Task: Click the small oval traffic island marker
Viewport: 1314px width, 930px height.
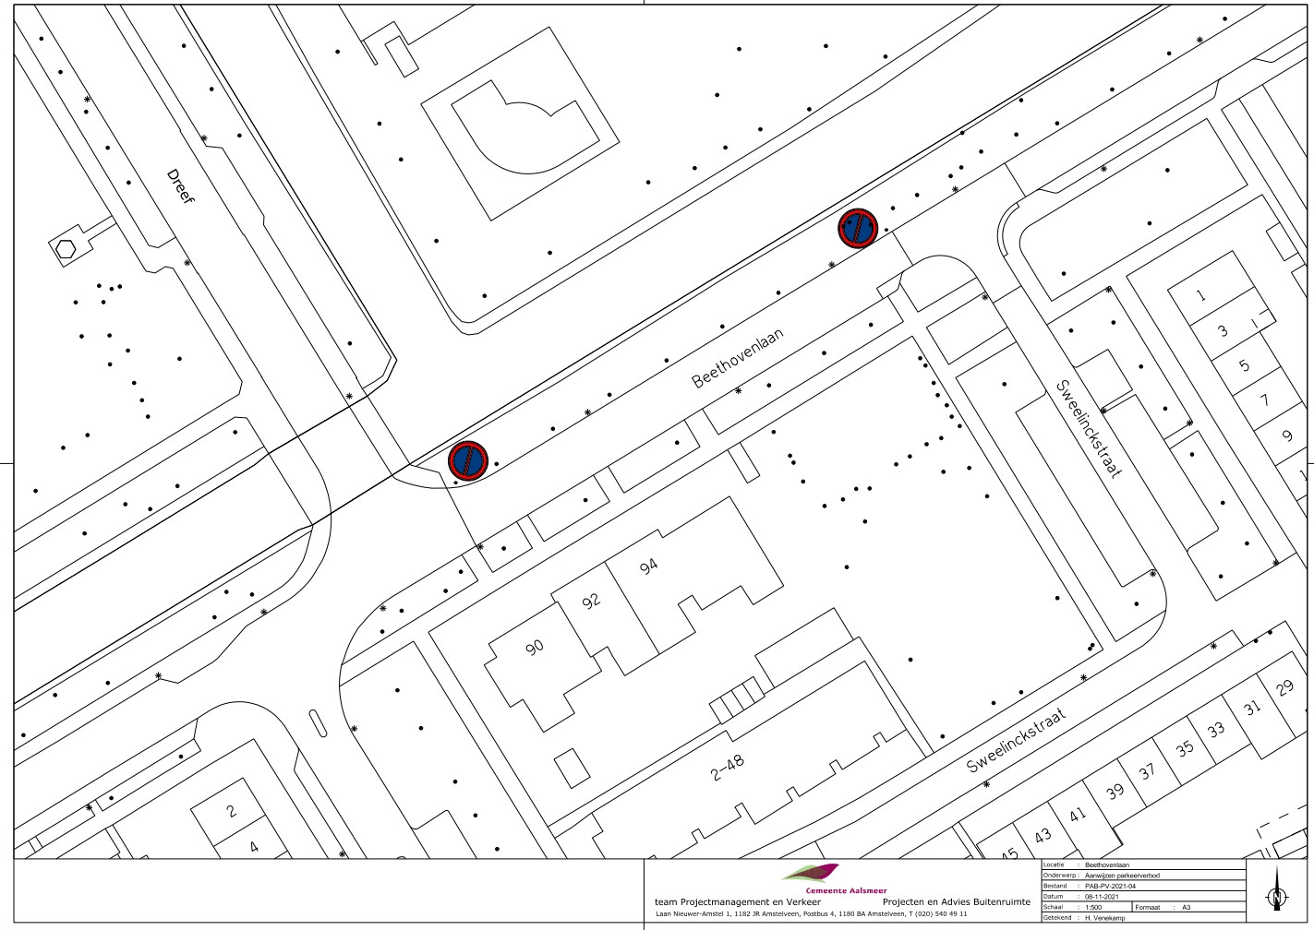Action: click(318, 722)
